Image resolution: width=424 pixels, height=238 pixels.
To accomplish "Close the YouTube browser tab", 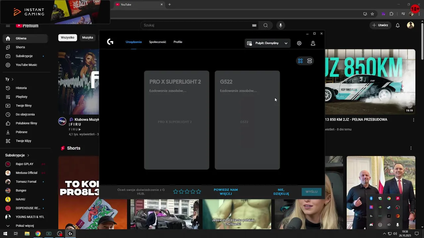I will click(x=162, y=5).
